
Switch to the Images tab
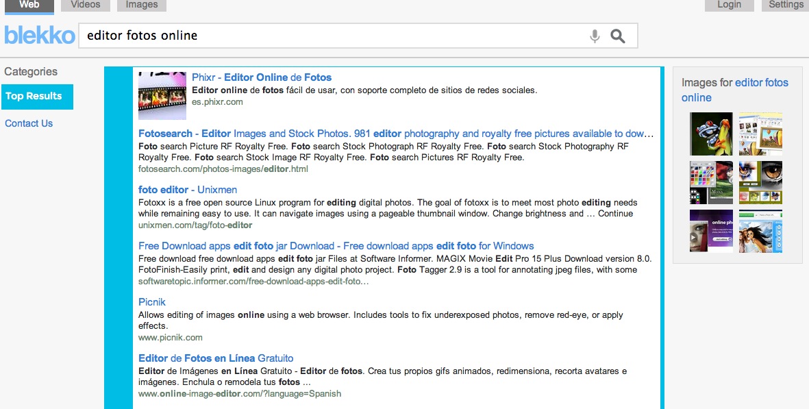point(141,5)
